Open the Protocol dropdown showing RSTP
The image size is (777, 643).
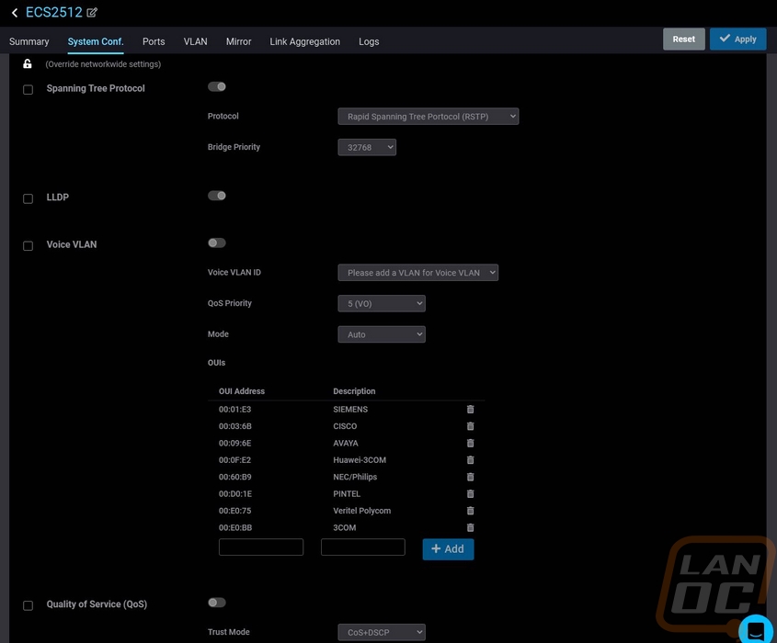pyautogui.click(x=428, y=117)
